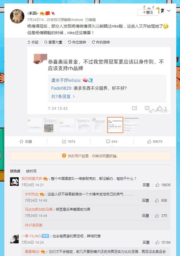Like the comment with 606 likes

coord(161,201)
